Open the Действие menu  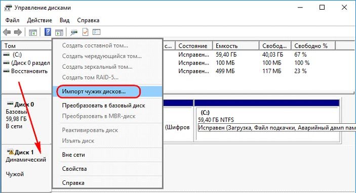[x=39, y=20]
